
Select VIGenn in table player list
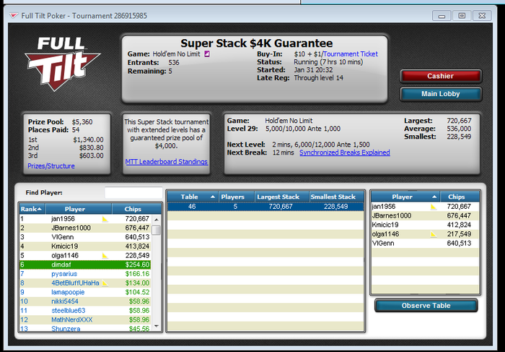426,244
